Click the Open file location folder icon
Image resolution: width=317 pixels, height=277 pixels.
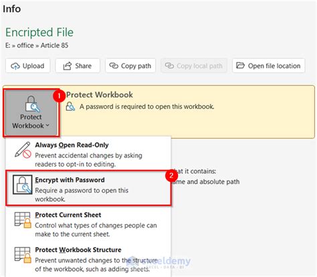click(240, 66)
